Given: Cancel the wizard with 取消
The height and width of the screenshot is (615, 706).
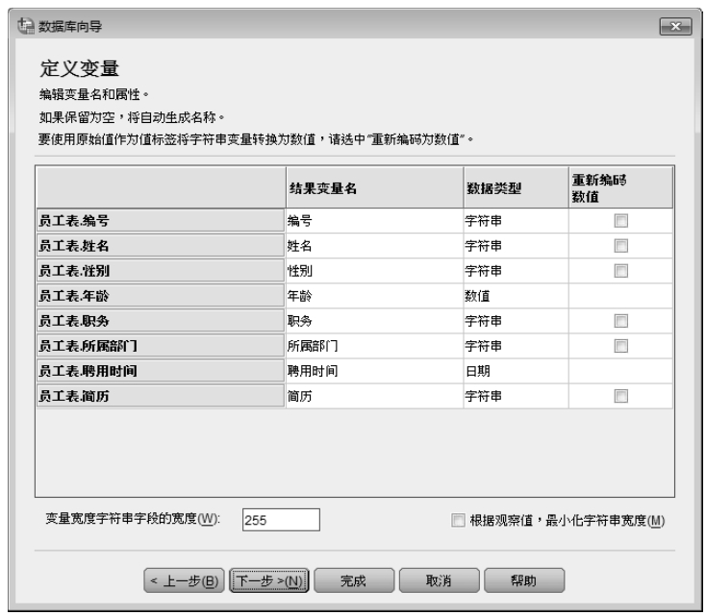Looking at the screenshot, I should click(x=439, y=580).
